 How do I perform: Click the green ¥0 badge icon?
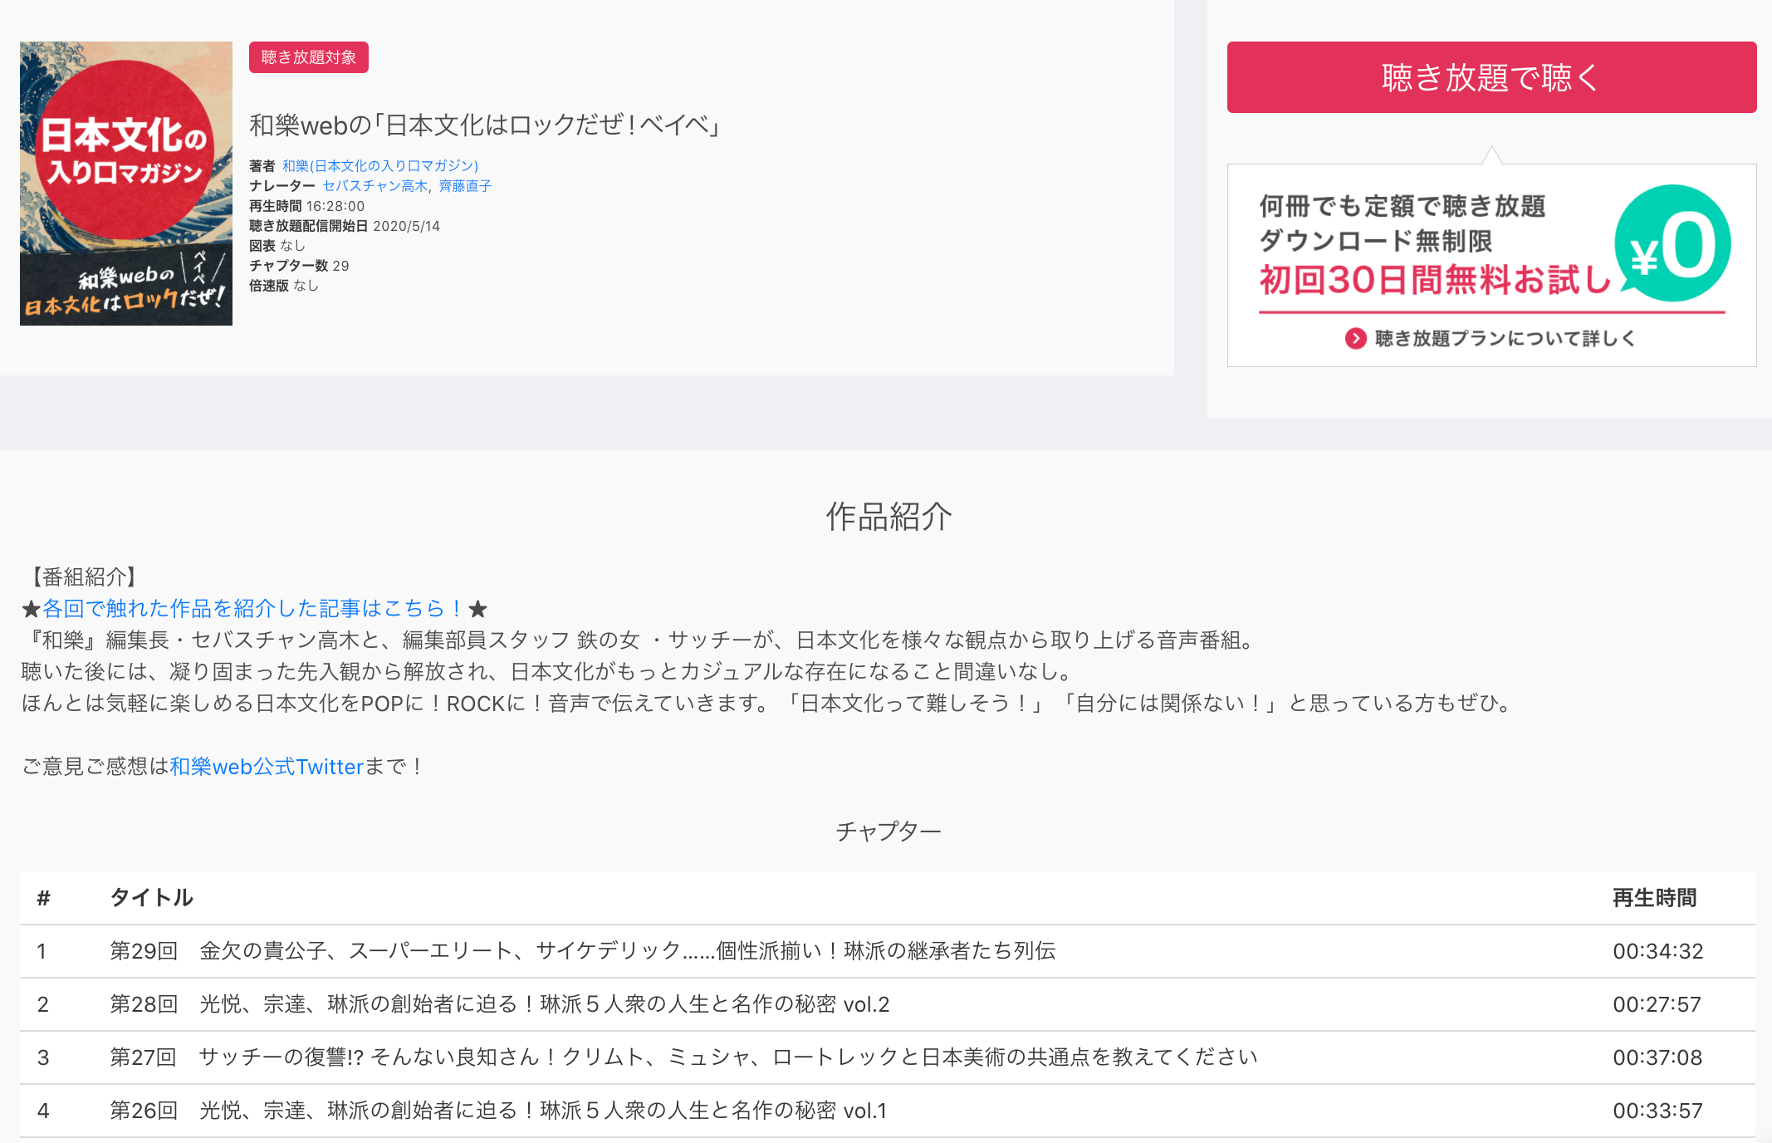[x=1673, y=244]
